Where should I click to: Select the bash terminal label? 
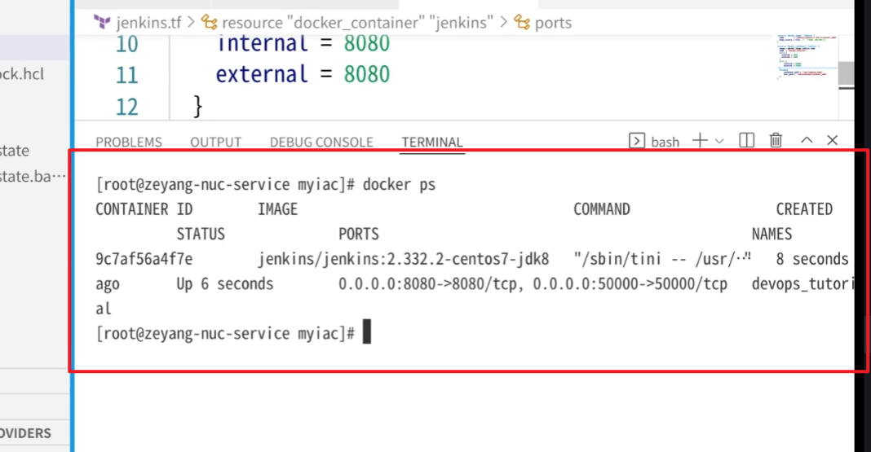pos(665,142)
